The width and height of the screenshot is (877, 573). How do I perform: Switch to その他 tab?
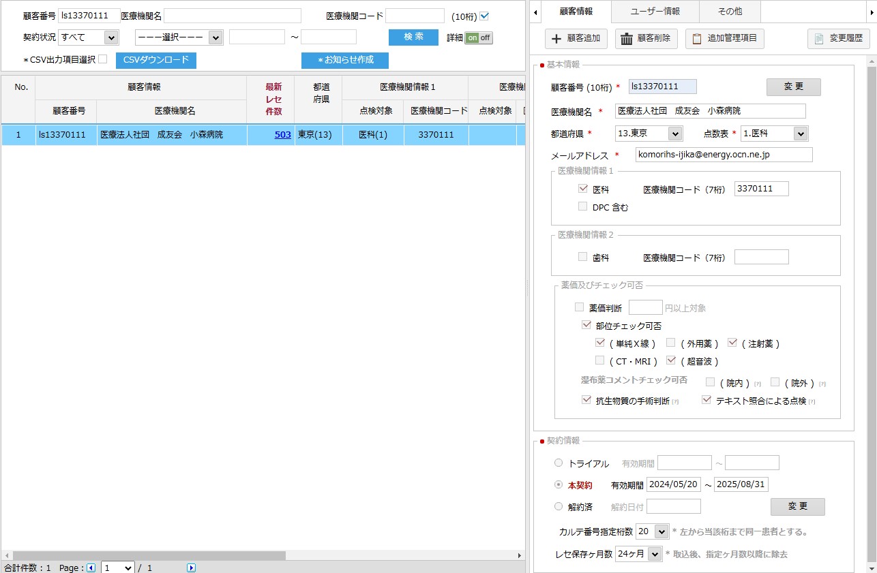[730, 12]
